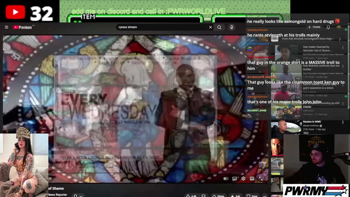Open the player settings gear

[243, 179]
